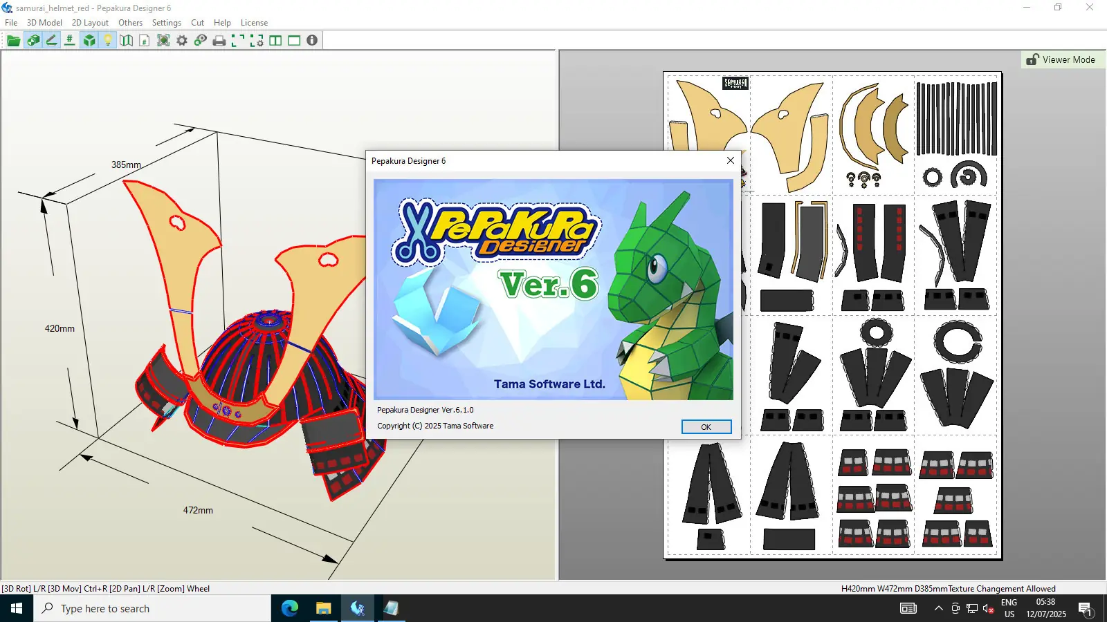Expand the hidden system tray icons chevron

tap(938, 608)
